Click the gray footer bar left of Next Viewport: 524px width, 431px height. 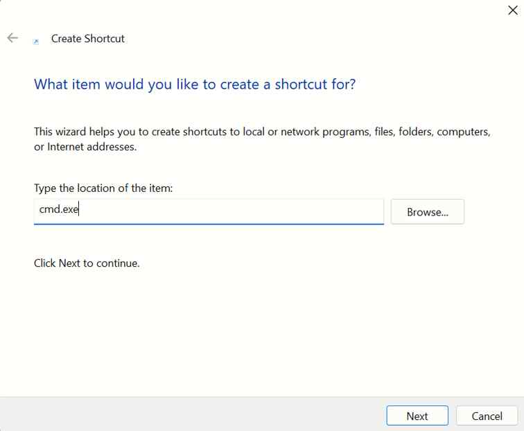(x=194, y=414)
